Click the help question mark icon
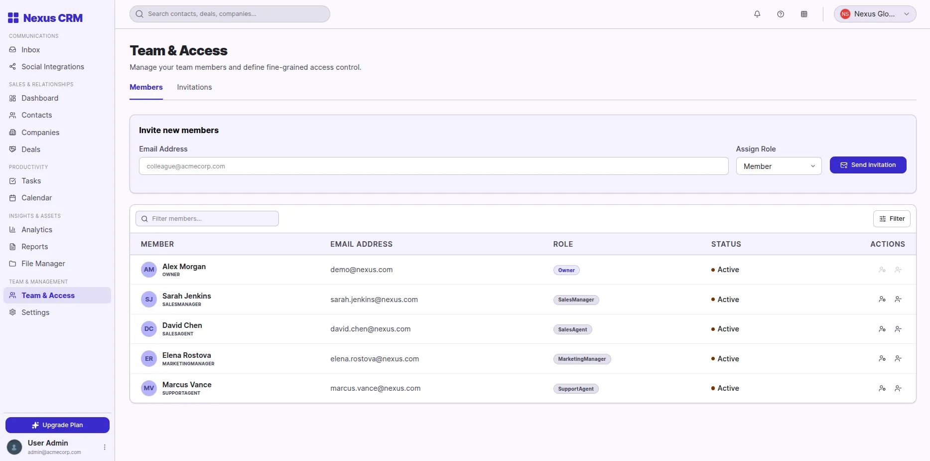Screen dimensions: 930x461 [x=781, y=14]
